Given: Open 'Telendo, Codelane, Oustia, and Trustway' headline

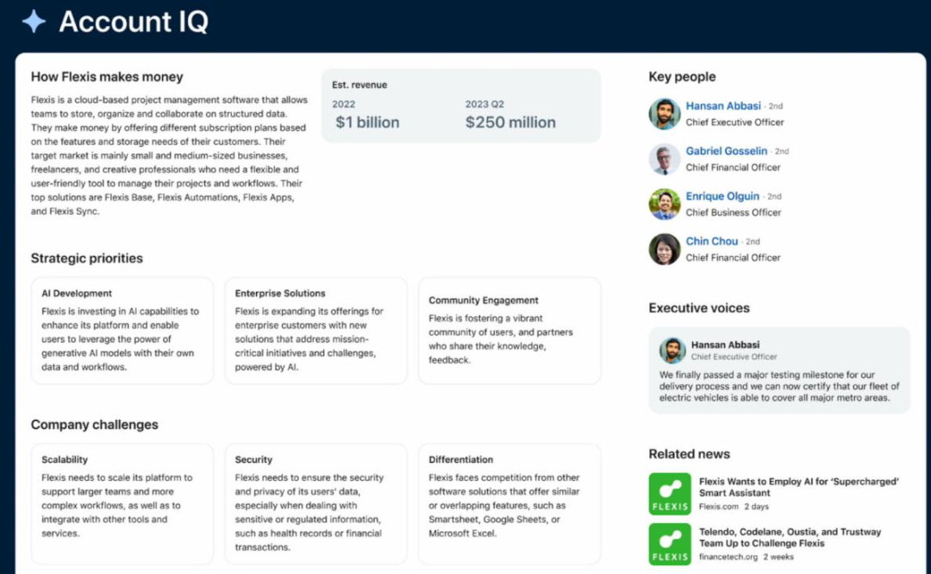Looking at the screenshot, I should [790, 538].
